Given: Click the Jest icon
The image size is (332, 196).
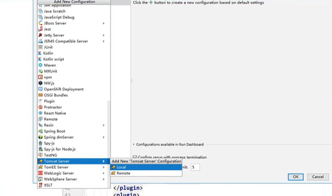Looking at the screenshot, I should [41, 29].
